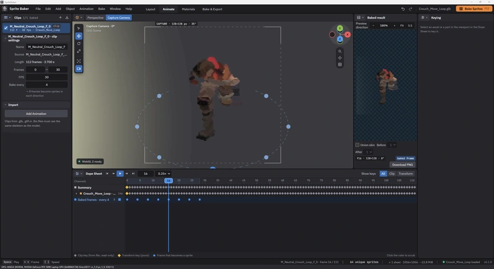Click the Name input field
Screen dimensions: 494x269
(47, 46)
